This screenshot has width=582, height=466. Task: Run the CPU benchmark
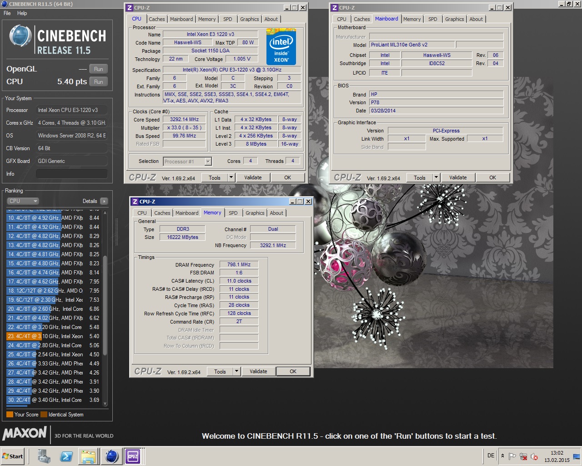pos(99,82)
